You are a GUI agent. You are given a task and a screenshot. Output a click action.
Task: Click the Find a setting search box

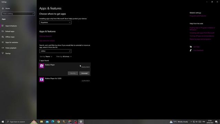[18, 14]
